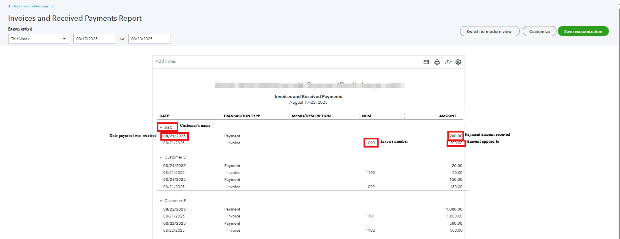Open report settings gear icon
Viewport: 620px width, 239px height.
(x=458, y=62)
